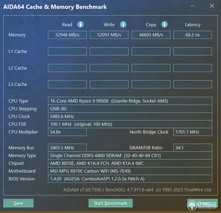Click the L3 Cache row label
This screenshot has height=213, width=221.
pos(18,84)
